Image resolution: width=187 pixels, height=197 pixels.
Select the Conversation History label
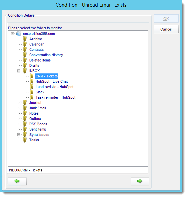pos(46,55)
